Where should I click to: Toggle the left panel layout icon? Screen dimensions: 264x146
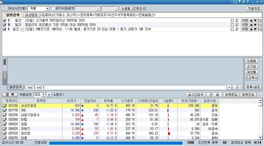(4, 8)
